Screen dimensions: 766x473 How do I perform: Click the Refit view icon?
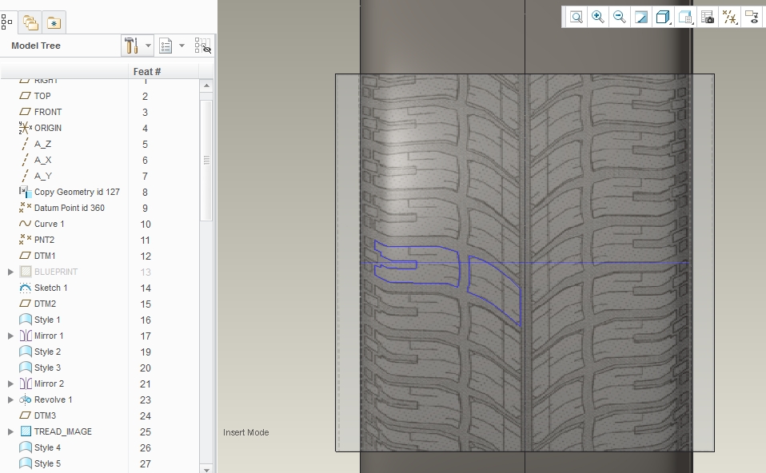click(x=576, y=18)
